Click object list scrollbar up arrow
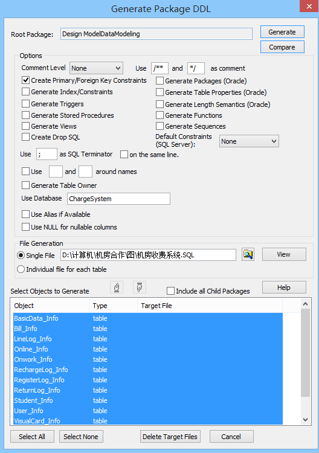319x453 pixels. pos(306,304)
